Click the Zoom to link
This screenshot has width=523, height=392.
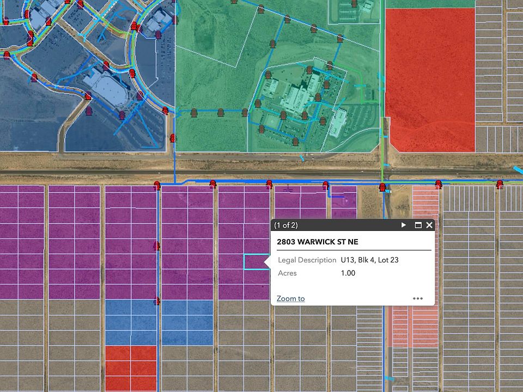pos(290,298)
